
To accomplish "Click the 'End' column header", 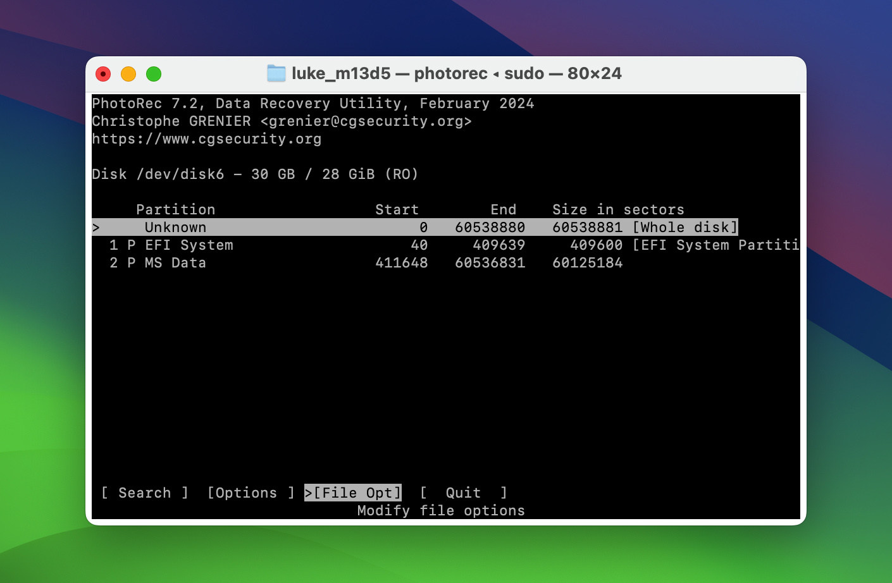I will coord(504,209).
